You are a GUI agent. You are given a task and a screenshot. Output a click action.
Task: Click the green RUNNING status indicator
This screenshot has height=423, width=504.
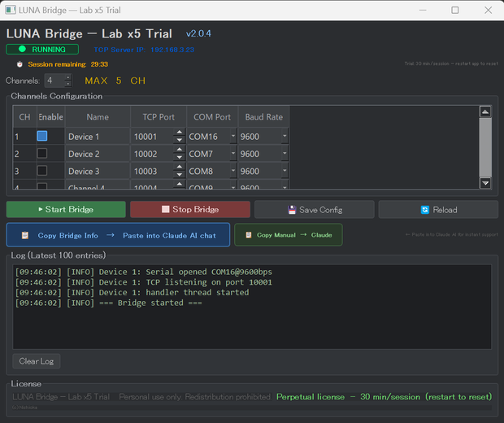[42, 50]
